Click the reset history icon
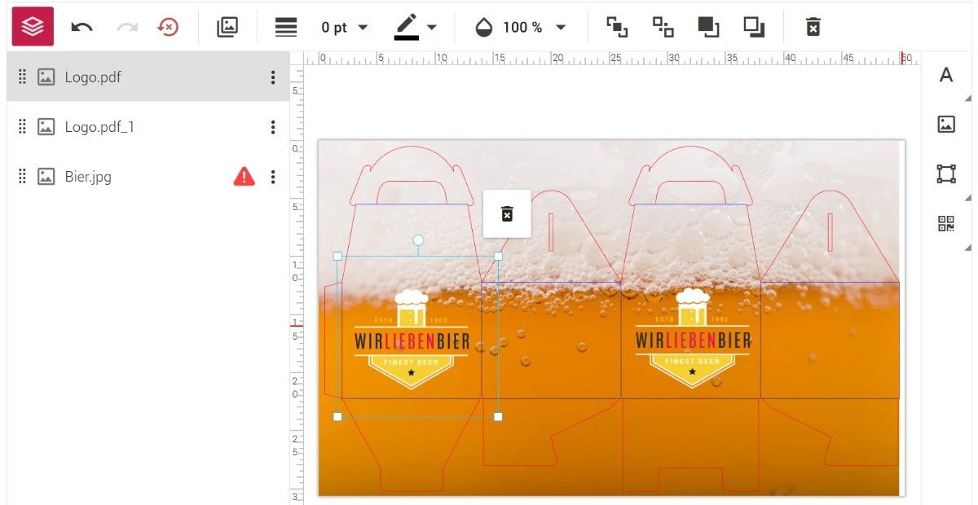 click(167, 27)
